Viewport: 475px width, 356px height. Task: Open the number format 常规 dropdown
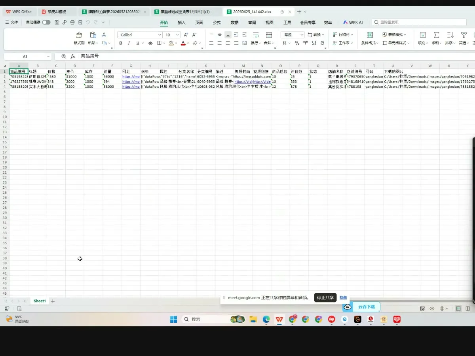[x=302, y=35]
